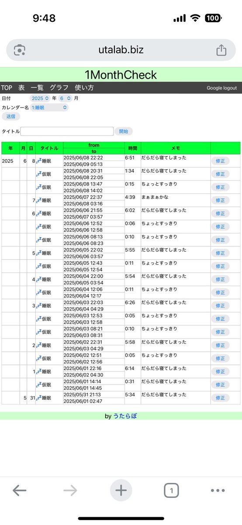The height and width of the screenshot is (525, 242).
Task: Go back with the browser arrow
Action: 19,490
